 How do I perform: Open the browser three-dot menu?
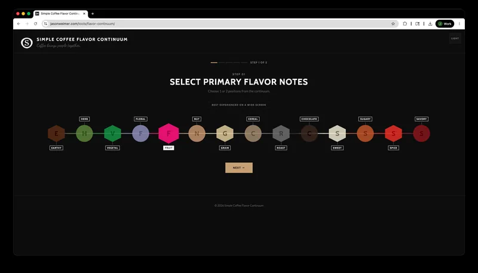click(x=459, y=24)
